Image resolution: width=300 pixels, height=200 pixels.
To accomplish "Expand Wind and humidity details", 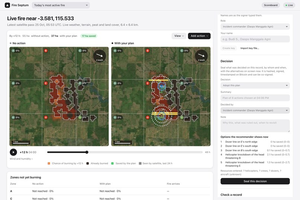I will click(x=21, y=159).
